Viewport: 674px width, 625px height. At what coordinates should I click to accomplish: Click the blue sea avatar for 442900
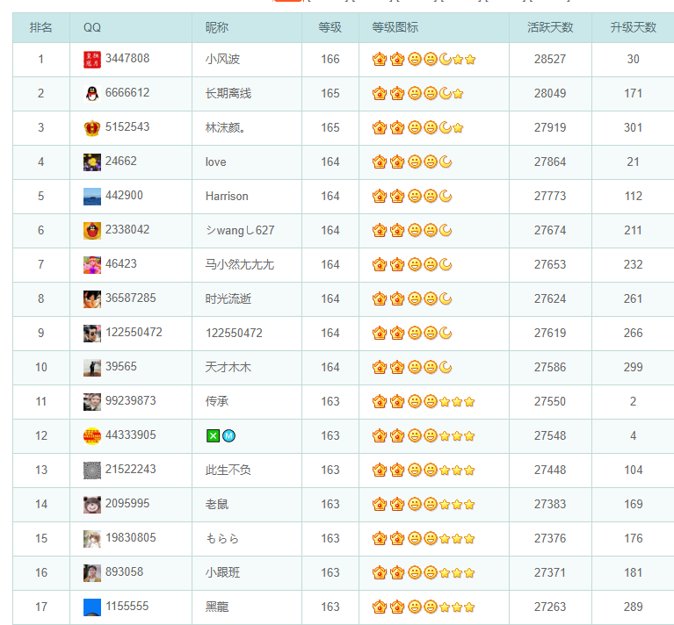pyautogui.click(x=92, y=197)
